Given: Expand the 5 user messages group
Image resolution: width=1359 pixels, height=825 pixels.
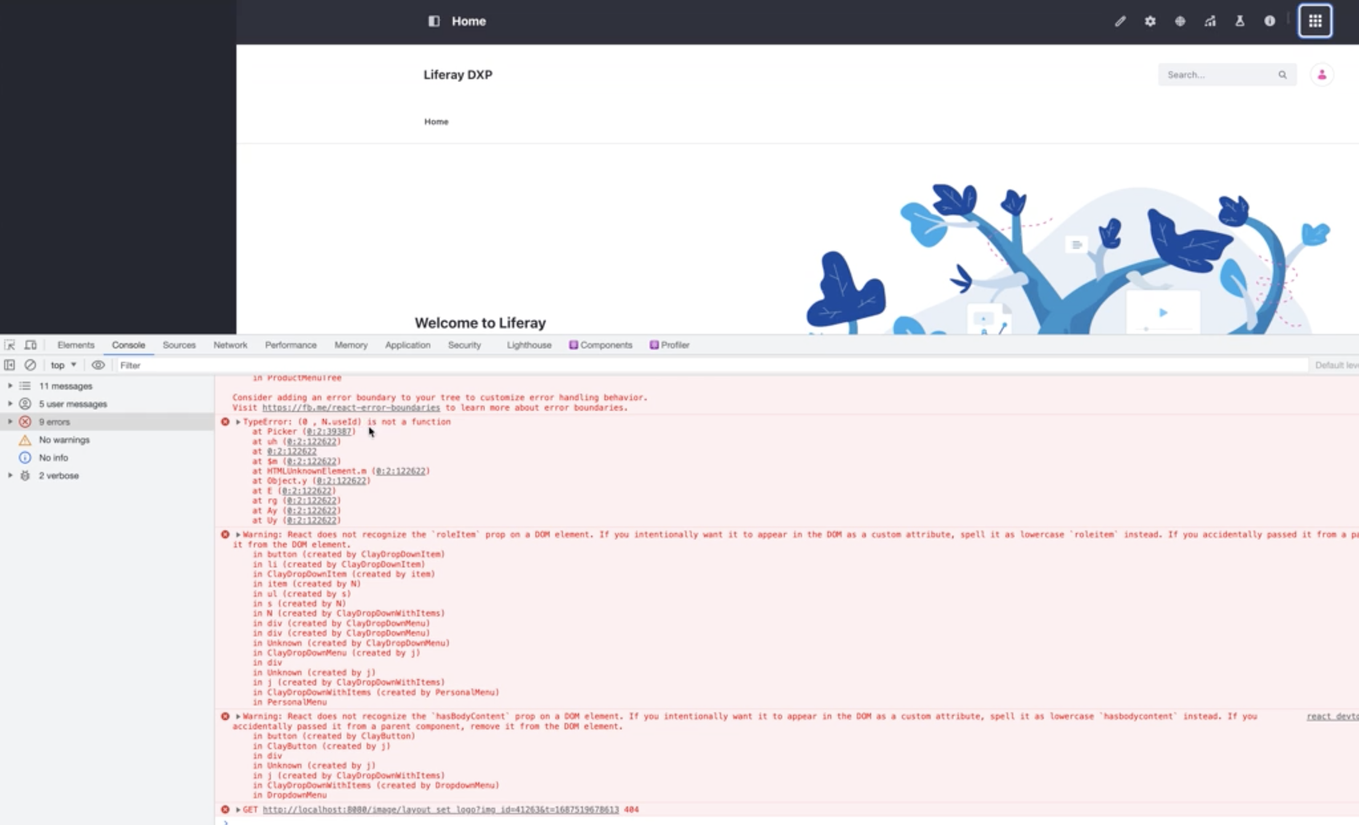Looking at the screenshot, I should (x=10, y=404).
